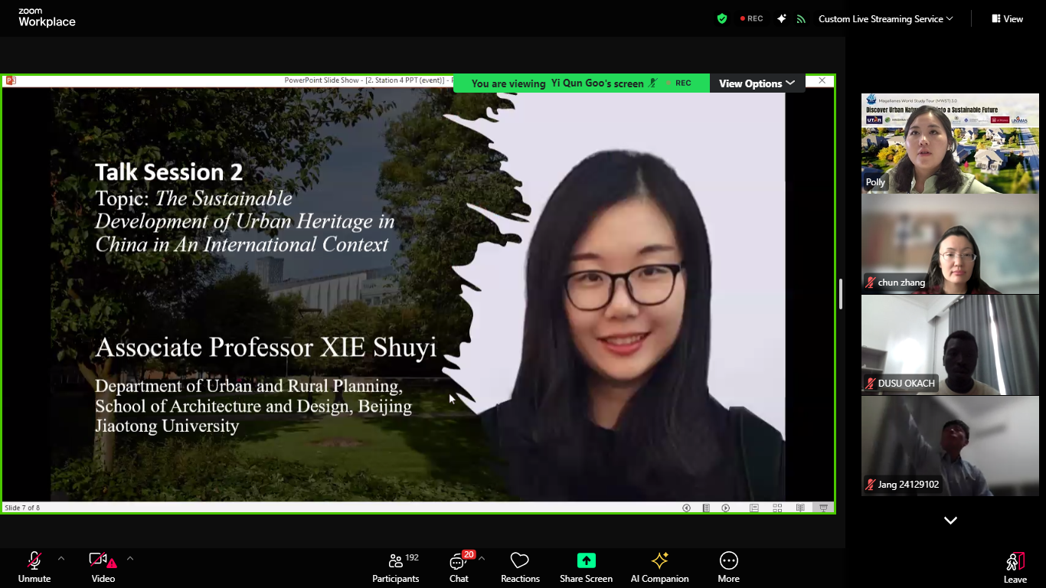1046x588 pixels.
Task: Click the live streaming signal icon
Action: tap(801, 18)
